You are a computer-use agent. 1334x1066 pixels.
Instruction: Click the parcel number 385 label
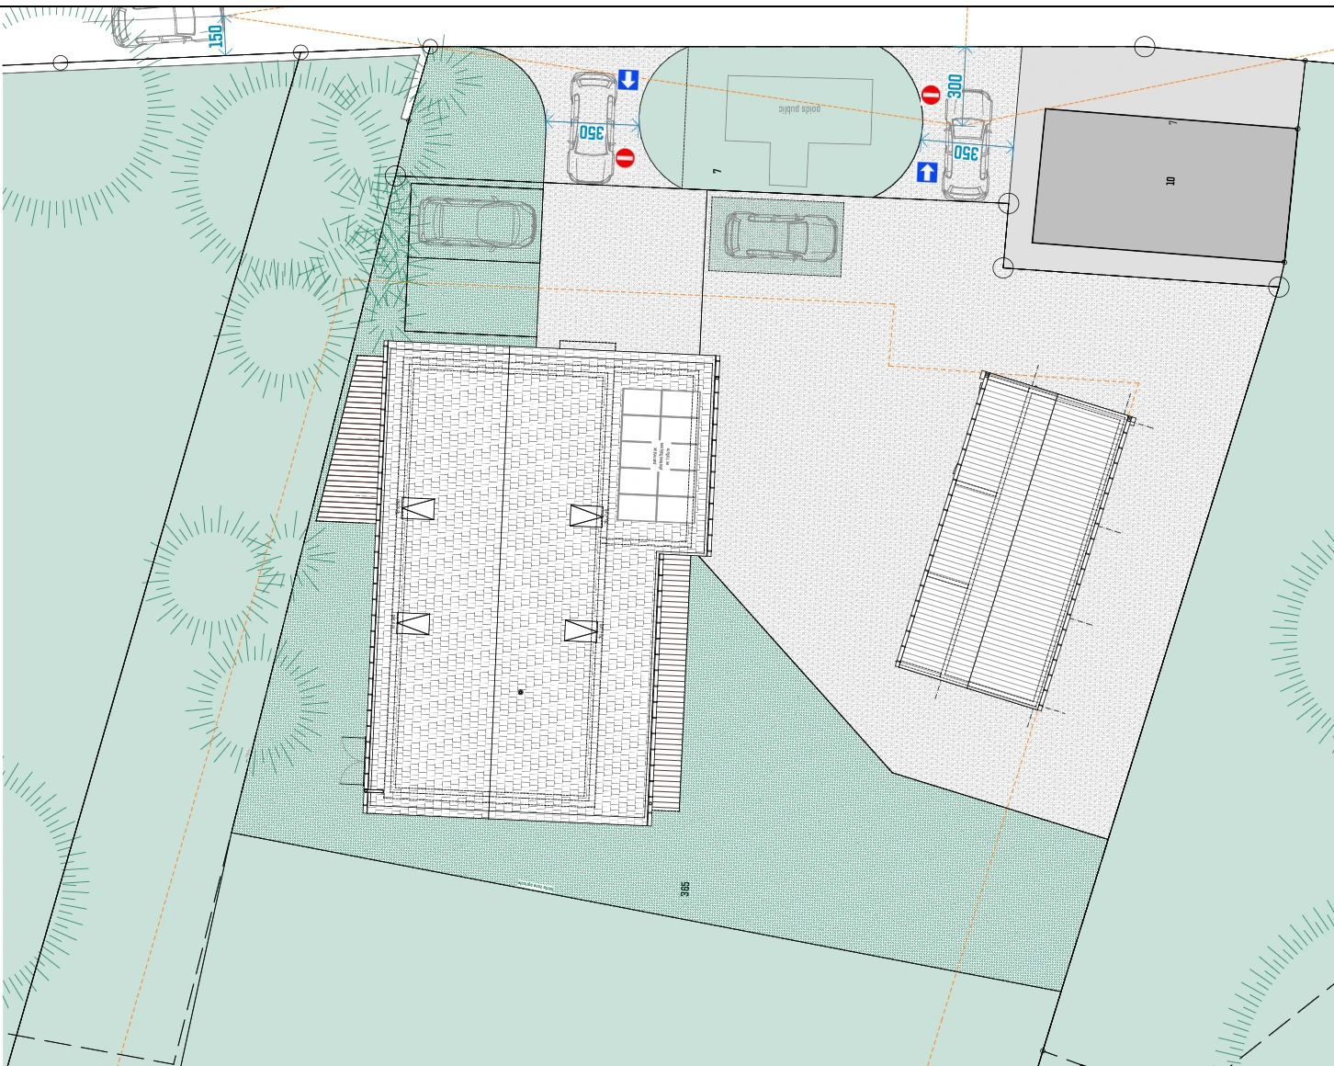click(685, 889)
